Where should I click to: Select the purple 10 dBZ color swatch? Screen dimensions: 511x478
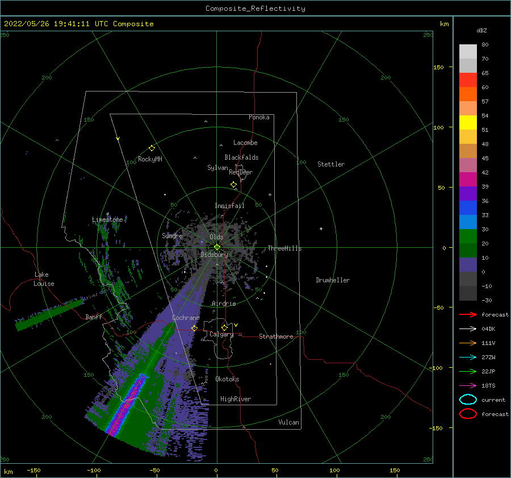468,265
